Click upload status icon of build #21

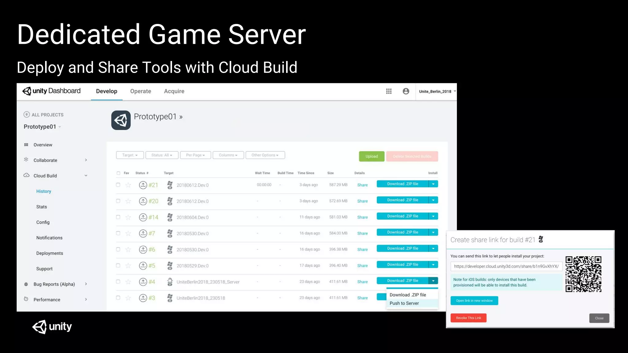click(143, 185)
